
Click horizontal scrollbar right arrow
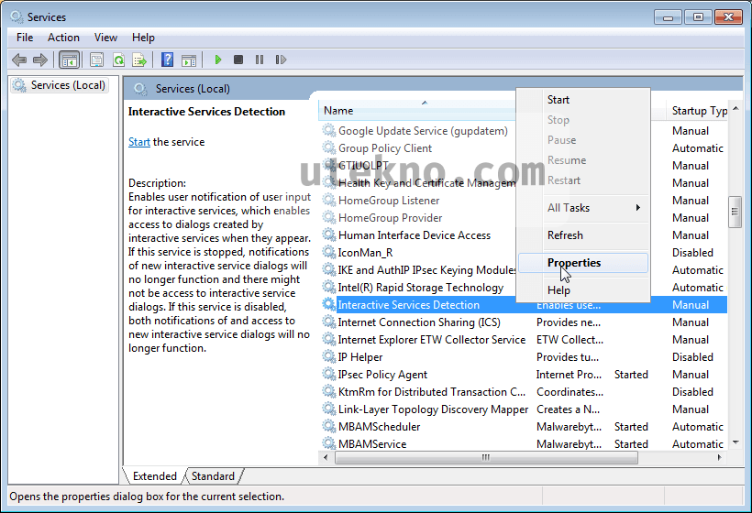(719, 457)
